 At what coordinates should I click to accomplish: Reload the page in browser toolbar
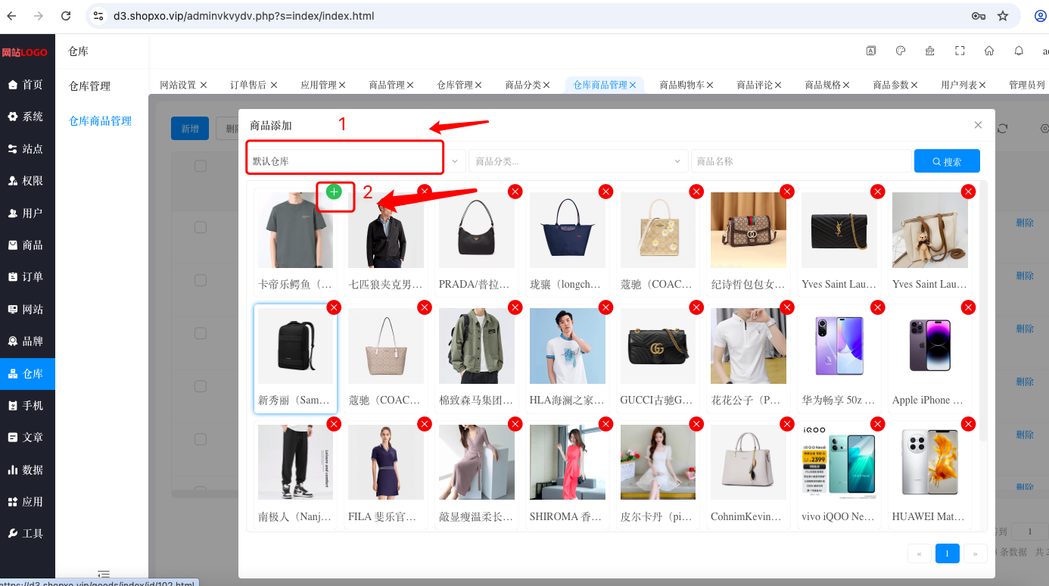coord(66,16)
